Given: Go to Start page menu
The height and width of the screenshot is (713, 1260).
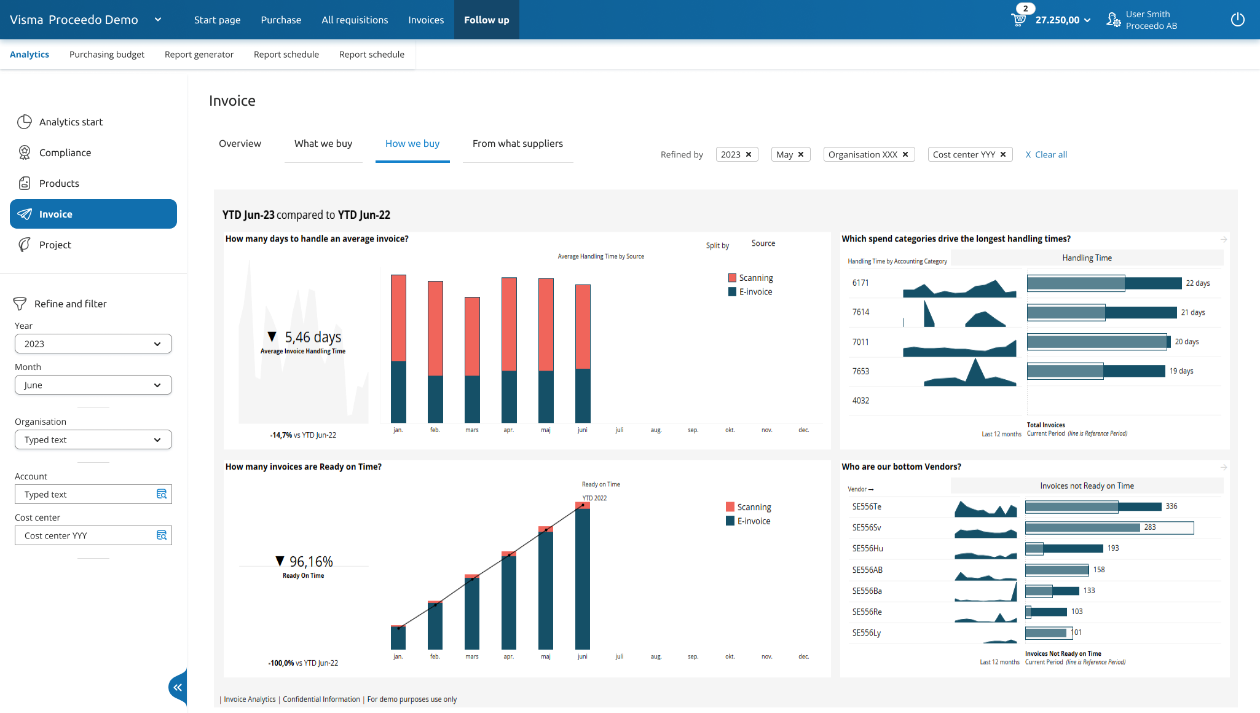Looking at the screenshot, I should pyautogui.click(x=217, y=20).
